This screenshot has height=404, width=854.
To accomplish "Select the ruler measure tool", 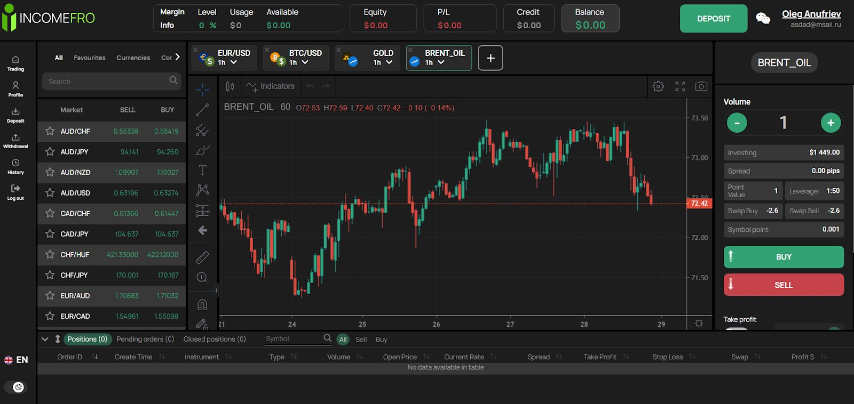I will click(x=202, y=257).
